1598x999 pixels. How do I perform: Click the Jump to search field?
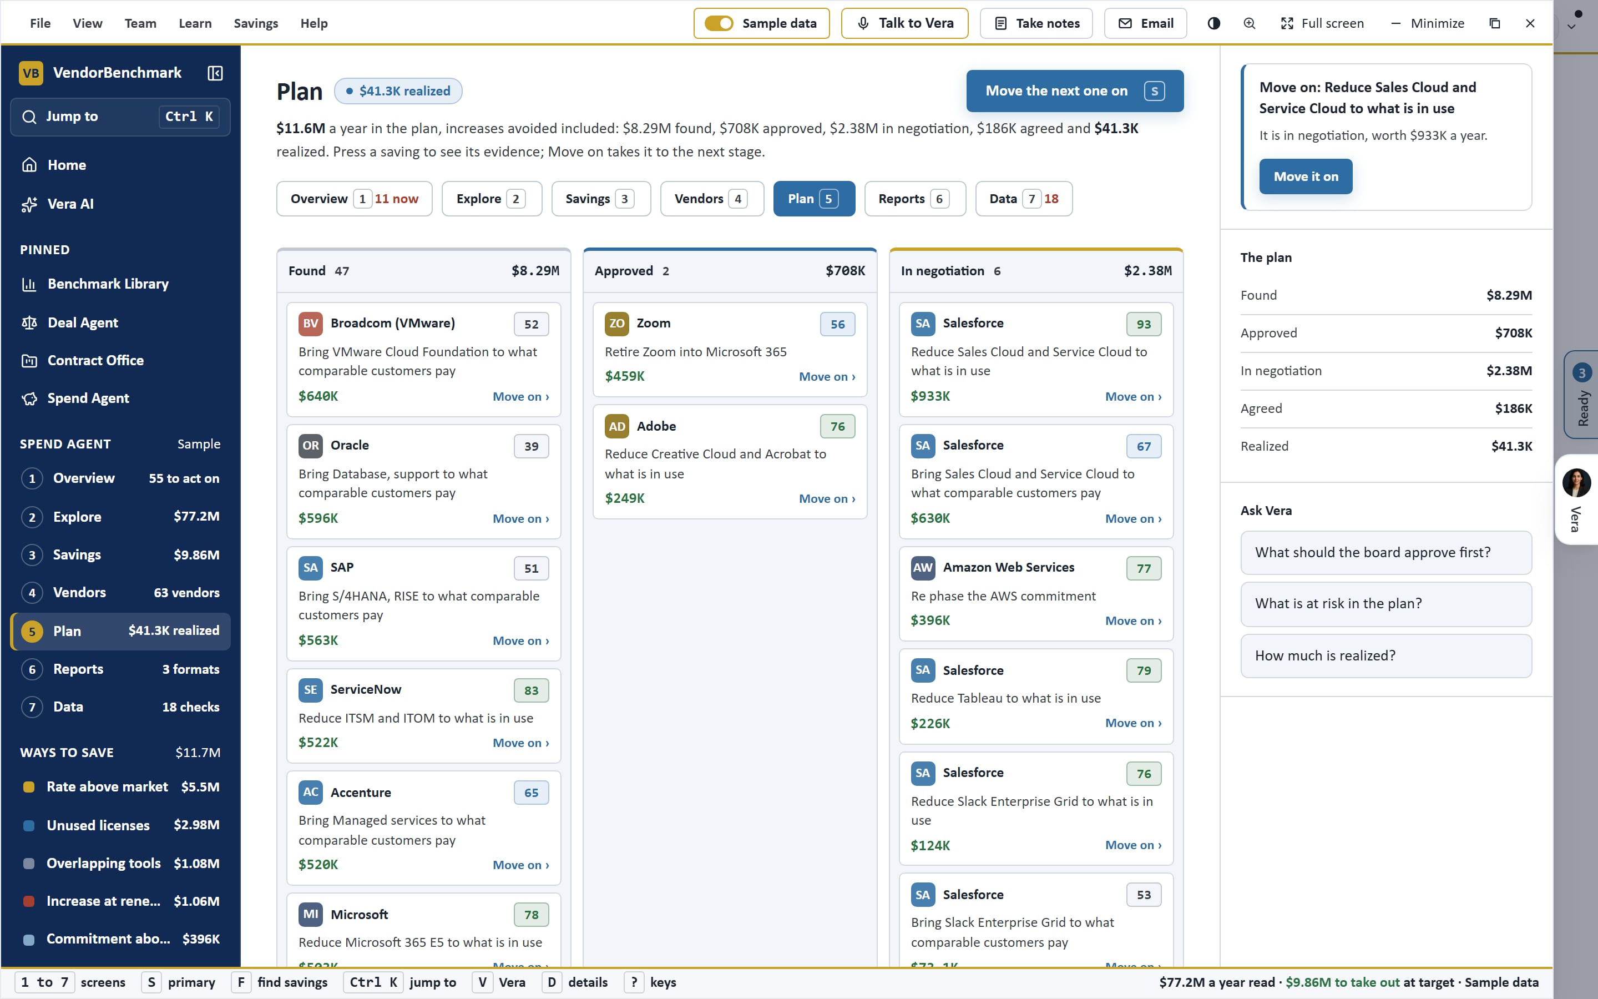[x=120, y=117]
